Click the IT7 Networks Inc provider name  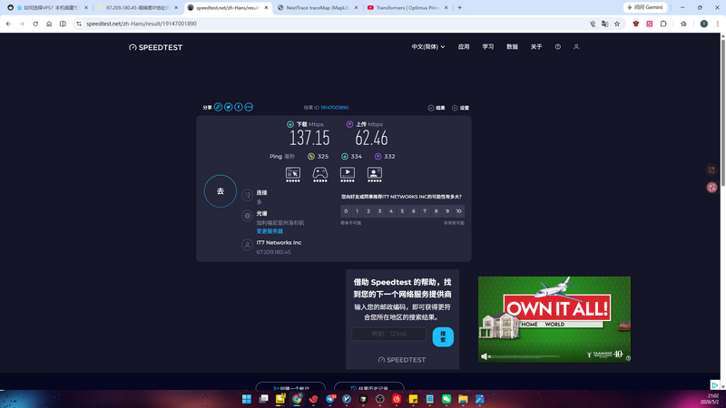(x=279, y=242)
